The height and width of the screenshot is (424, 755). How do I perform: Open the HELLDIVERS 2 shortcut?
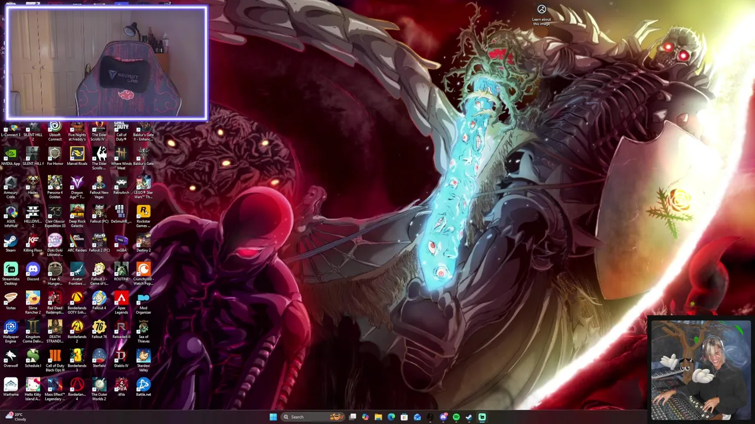coord(32,217)
